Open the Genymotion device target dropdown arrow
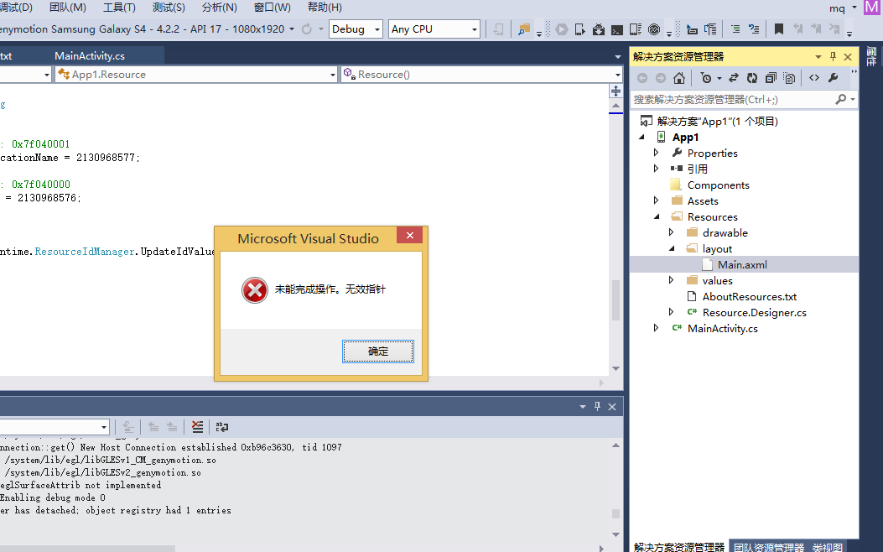The width and height of the screenshot is (883, 552). click(292, 29)
